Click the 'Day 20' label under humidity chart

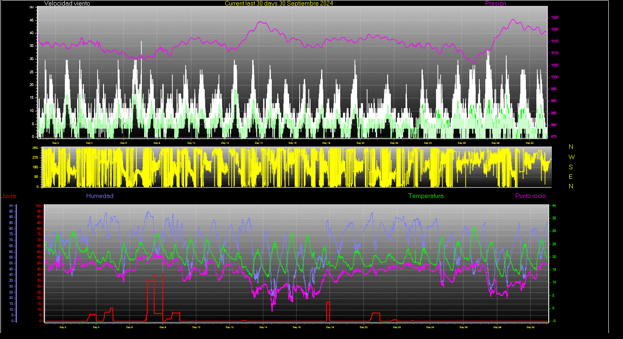point(363,327)
